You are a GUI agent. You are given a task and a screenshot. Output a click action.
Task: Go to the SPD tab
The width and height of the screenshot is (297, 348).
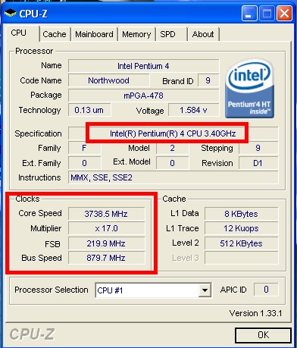(x=167, y=34)
